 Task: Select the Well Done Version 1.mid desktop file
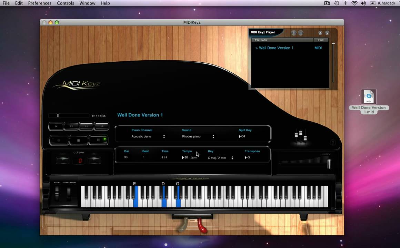click(x=369, y=102)
